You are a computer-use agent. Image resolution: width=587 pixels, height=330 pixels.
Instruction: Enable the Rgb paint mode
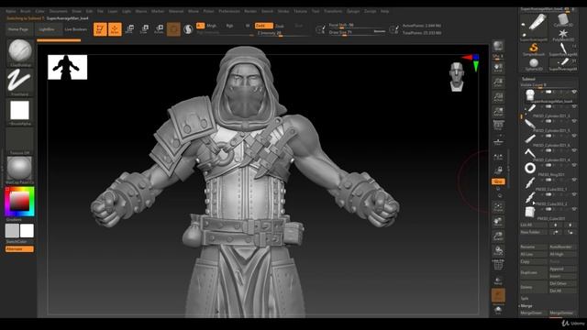coord(229,26)
